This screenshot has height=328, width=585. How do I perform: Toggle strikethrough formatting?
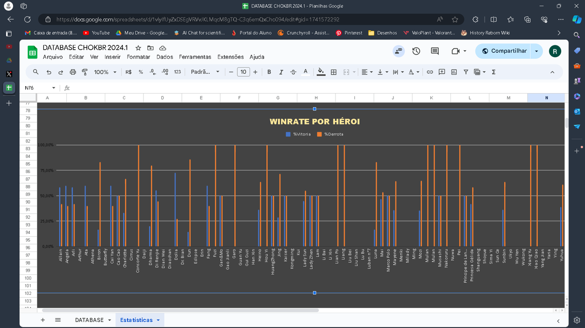[x=293, y=72]
